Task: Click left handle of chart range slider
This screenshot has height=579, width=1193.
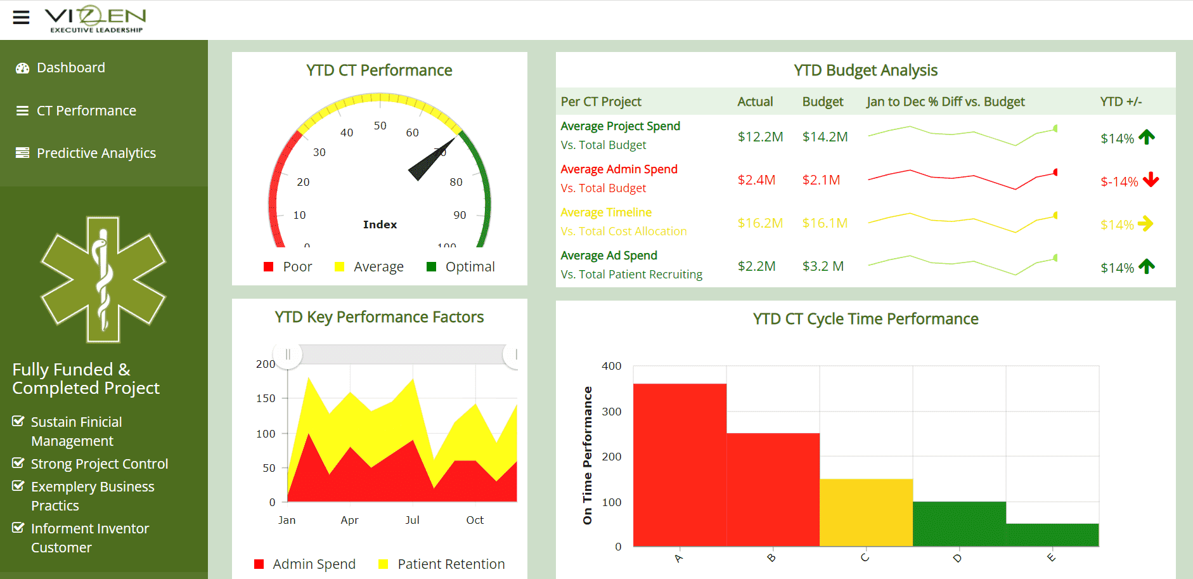Action: point(288,355)
